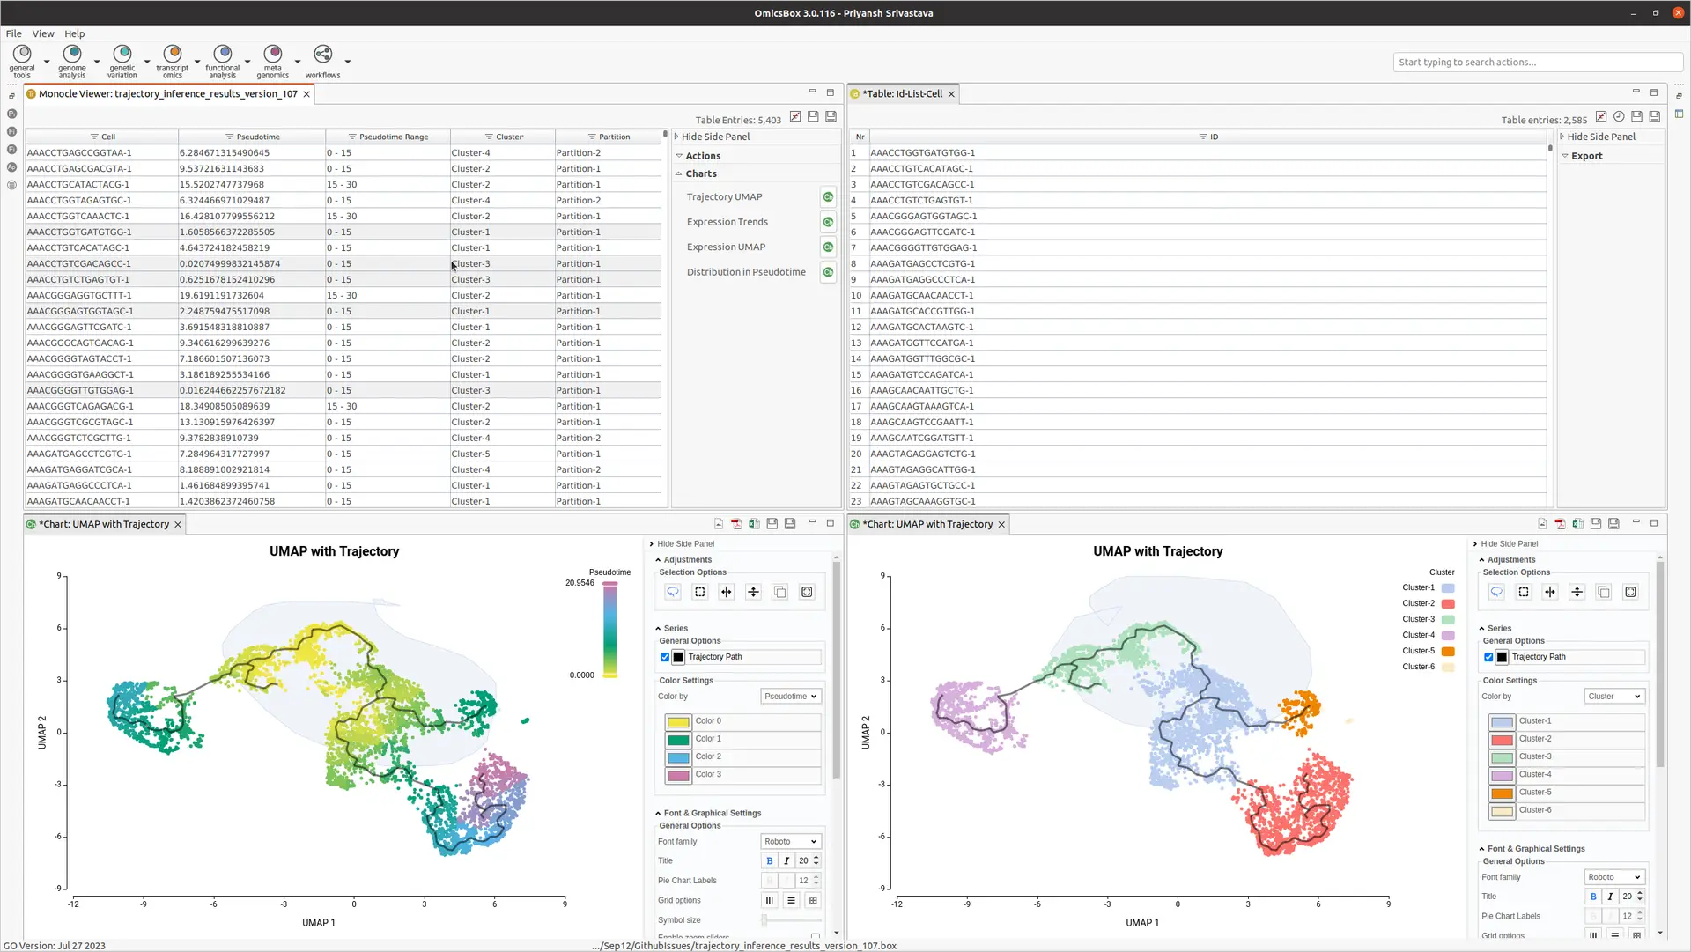
Task: Run the Trajectory UMAP chart icon
Action: click(x=828, y=197)
